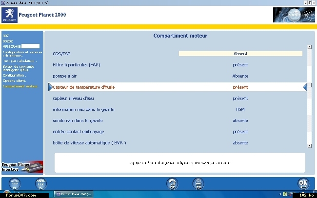The height and width of the screenshot is (198, 317).
Task: Select 'Filtre à particules (FAP)' row
Action: click(x=178, y=65)
